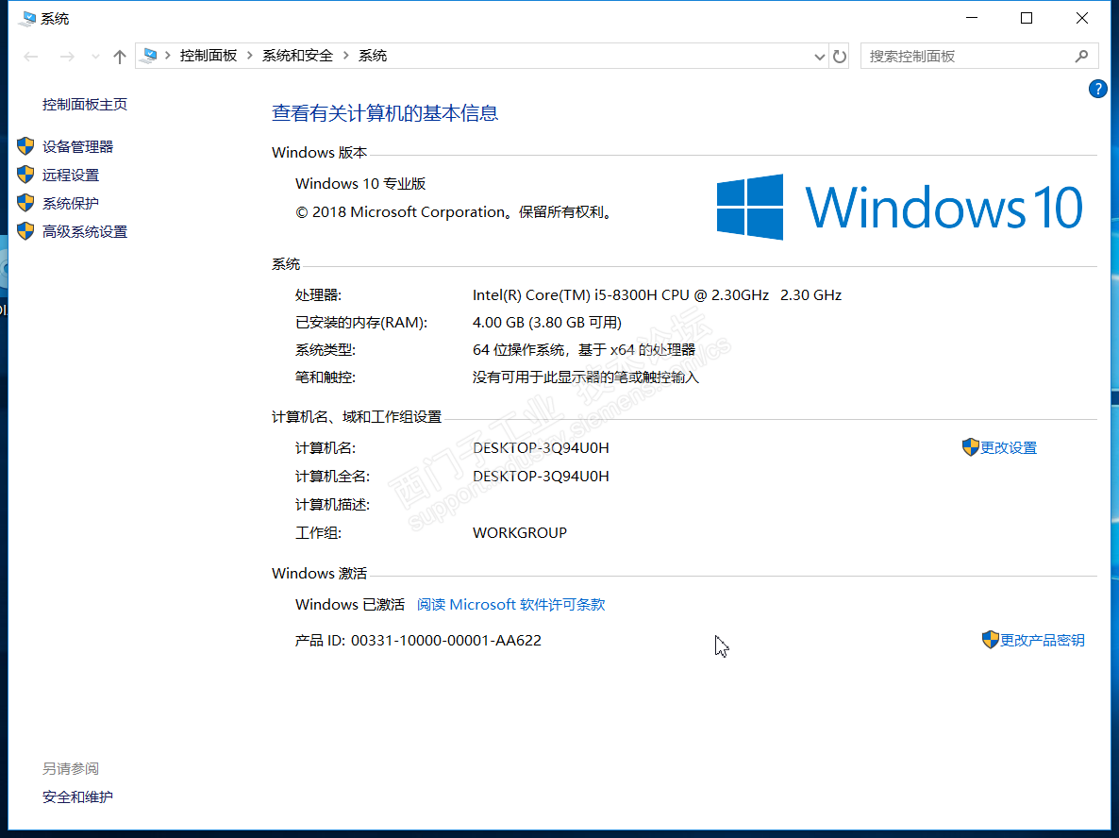Click the heading 查看有关计算机的基本信息

[x=385, y=113]
